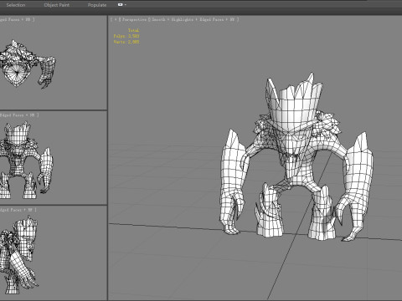Open Smooth + Highlights shading label menu
The width and height of the screenshot is (402, 301).
coord(173,19)
